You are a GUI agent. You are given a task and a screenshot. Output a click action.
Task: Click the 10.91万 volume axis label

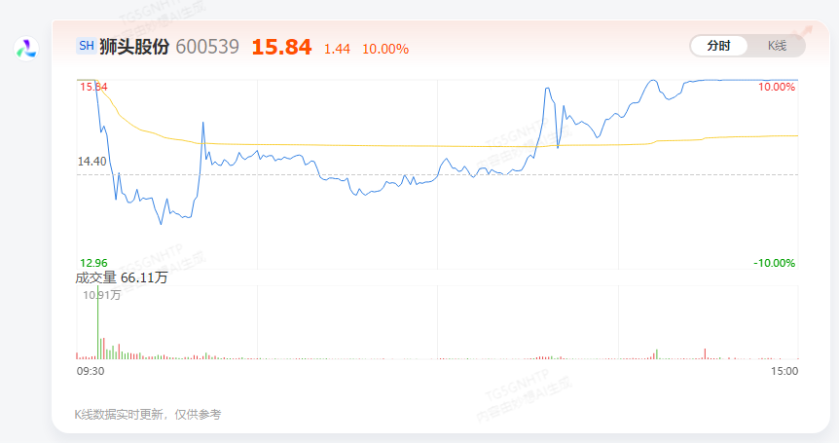pyautogui.click(x=102, y=295)
